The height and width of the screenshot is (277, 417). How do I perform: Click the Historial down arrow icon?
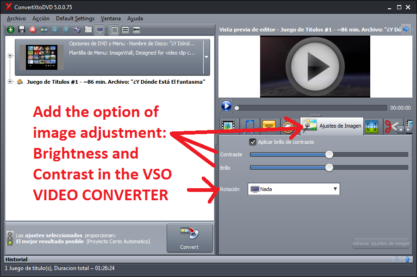coord(397,259)
